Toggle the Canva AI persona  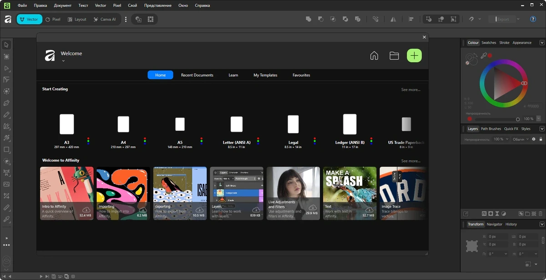105,20
